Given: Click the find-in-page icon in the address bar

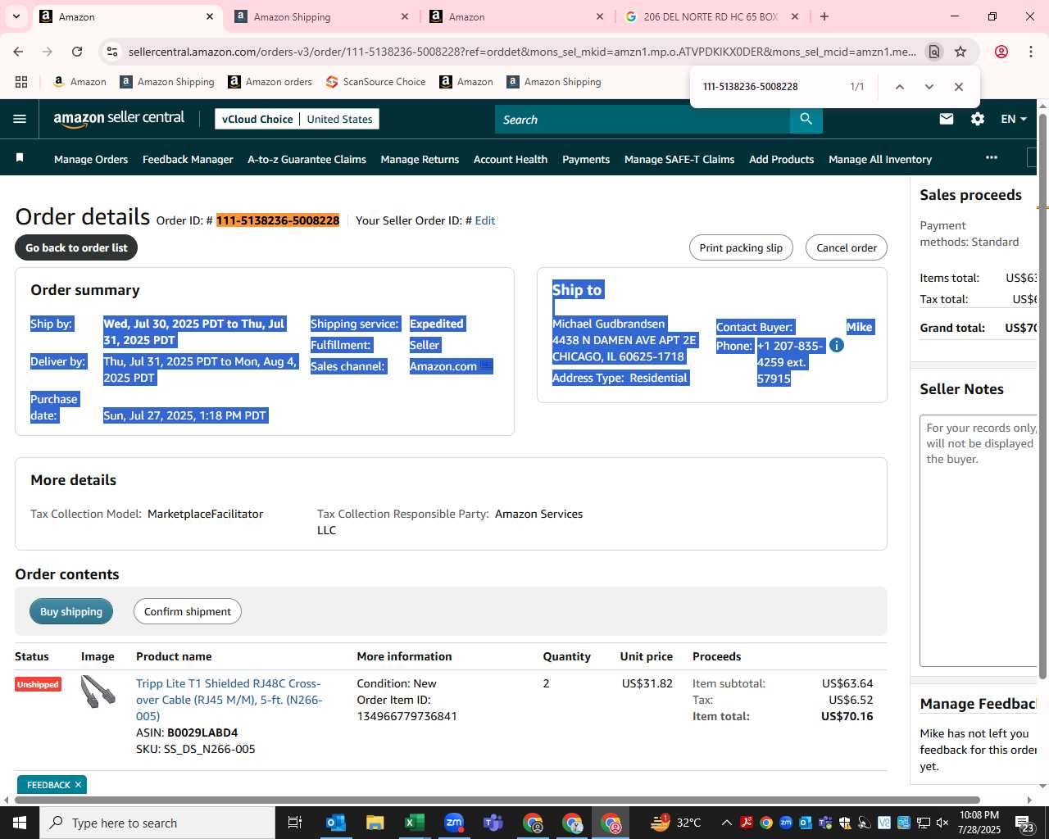Looking at the screenshot, I should (934, 52).
